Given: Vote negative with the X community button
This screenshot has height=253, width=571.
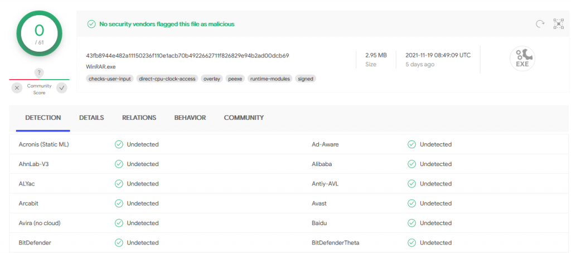Looking at the screenshot, I should coord(17,88).
